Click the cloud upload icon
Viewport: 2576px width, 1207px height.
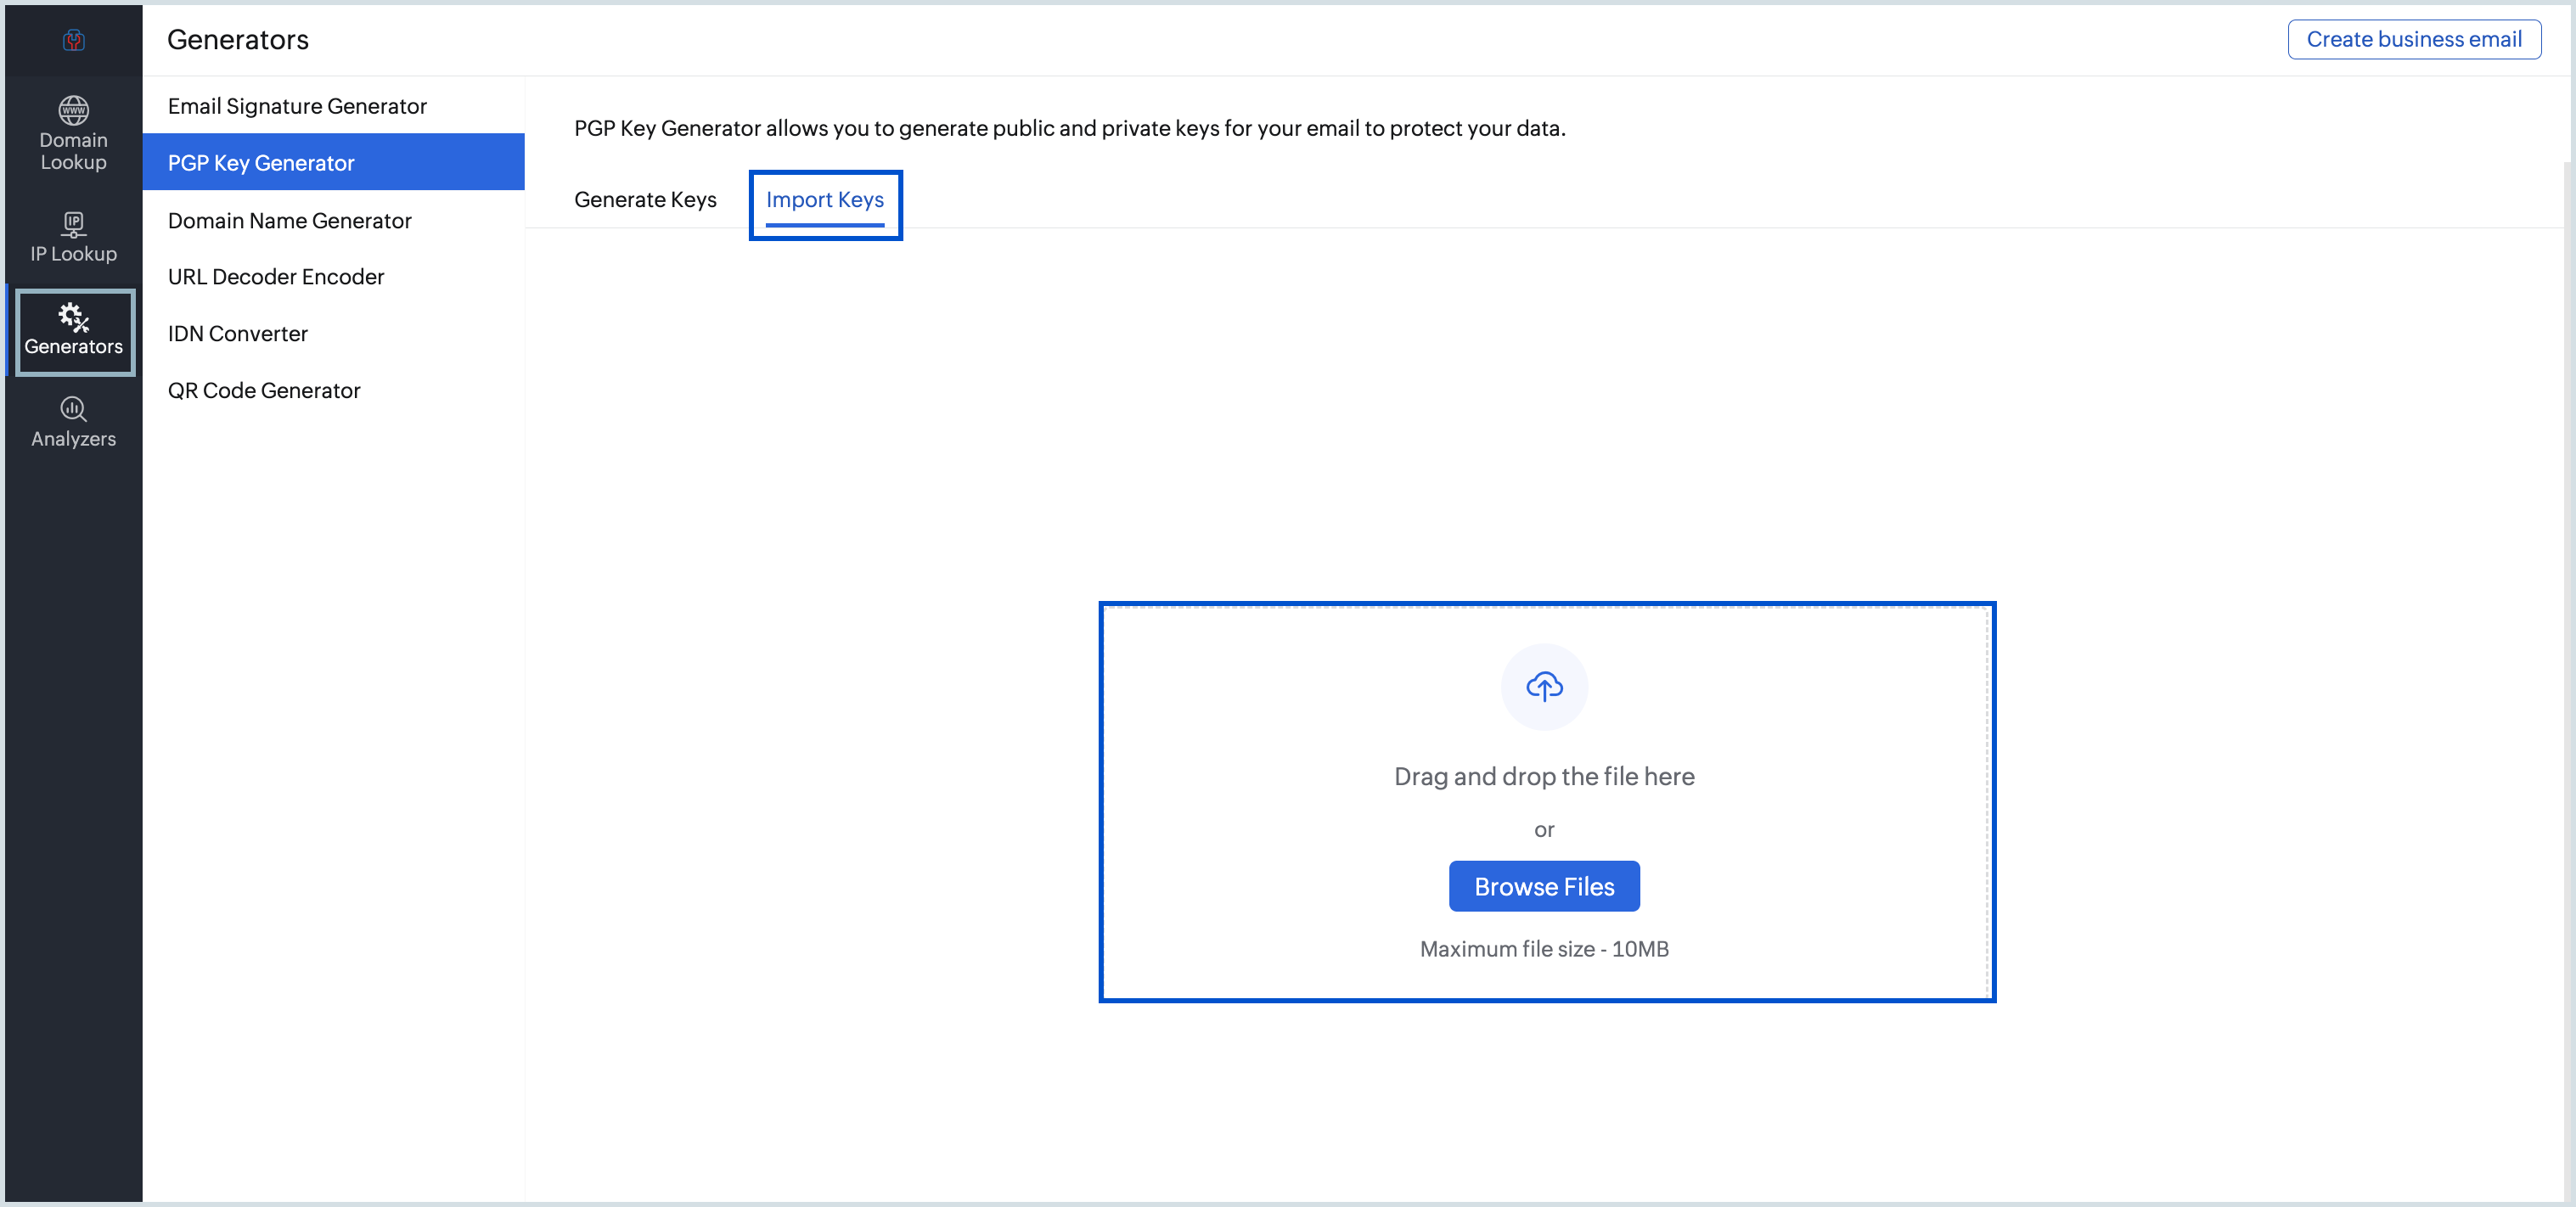tap(1544, 686)
